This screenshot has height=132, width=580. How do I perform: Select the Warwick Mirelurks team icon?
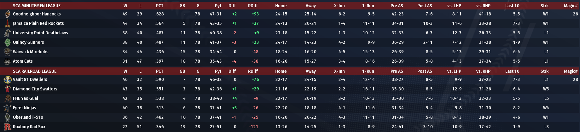8,52
